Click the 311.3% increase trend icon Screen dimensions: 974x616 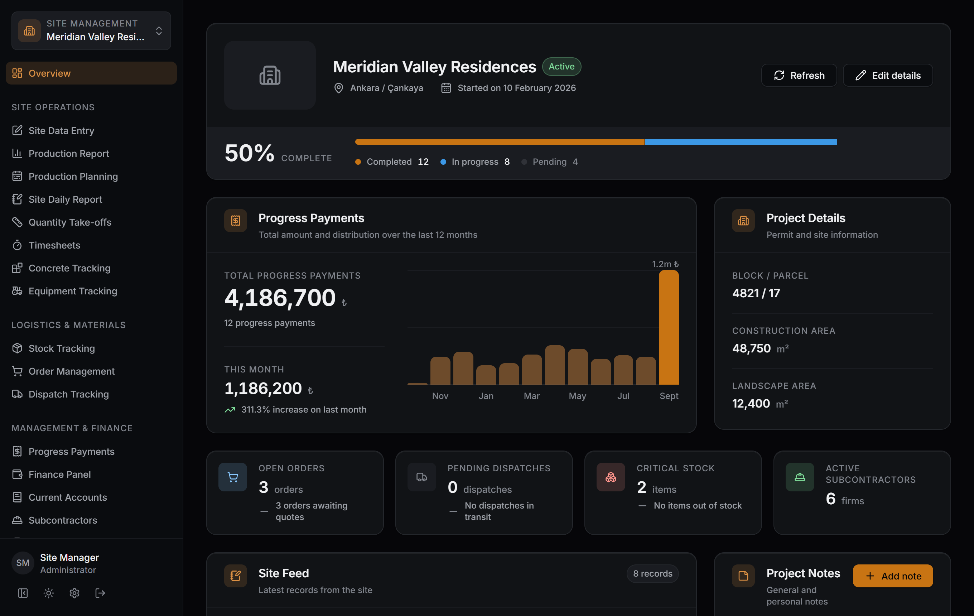(230, 410)
